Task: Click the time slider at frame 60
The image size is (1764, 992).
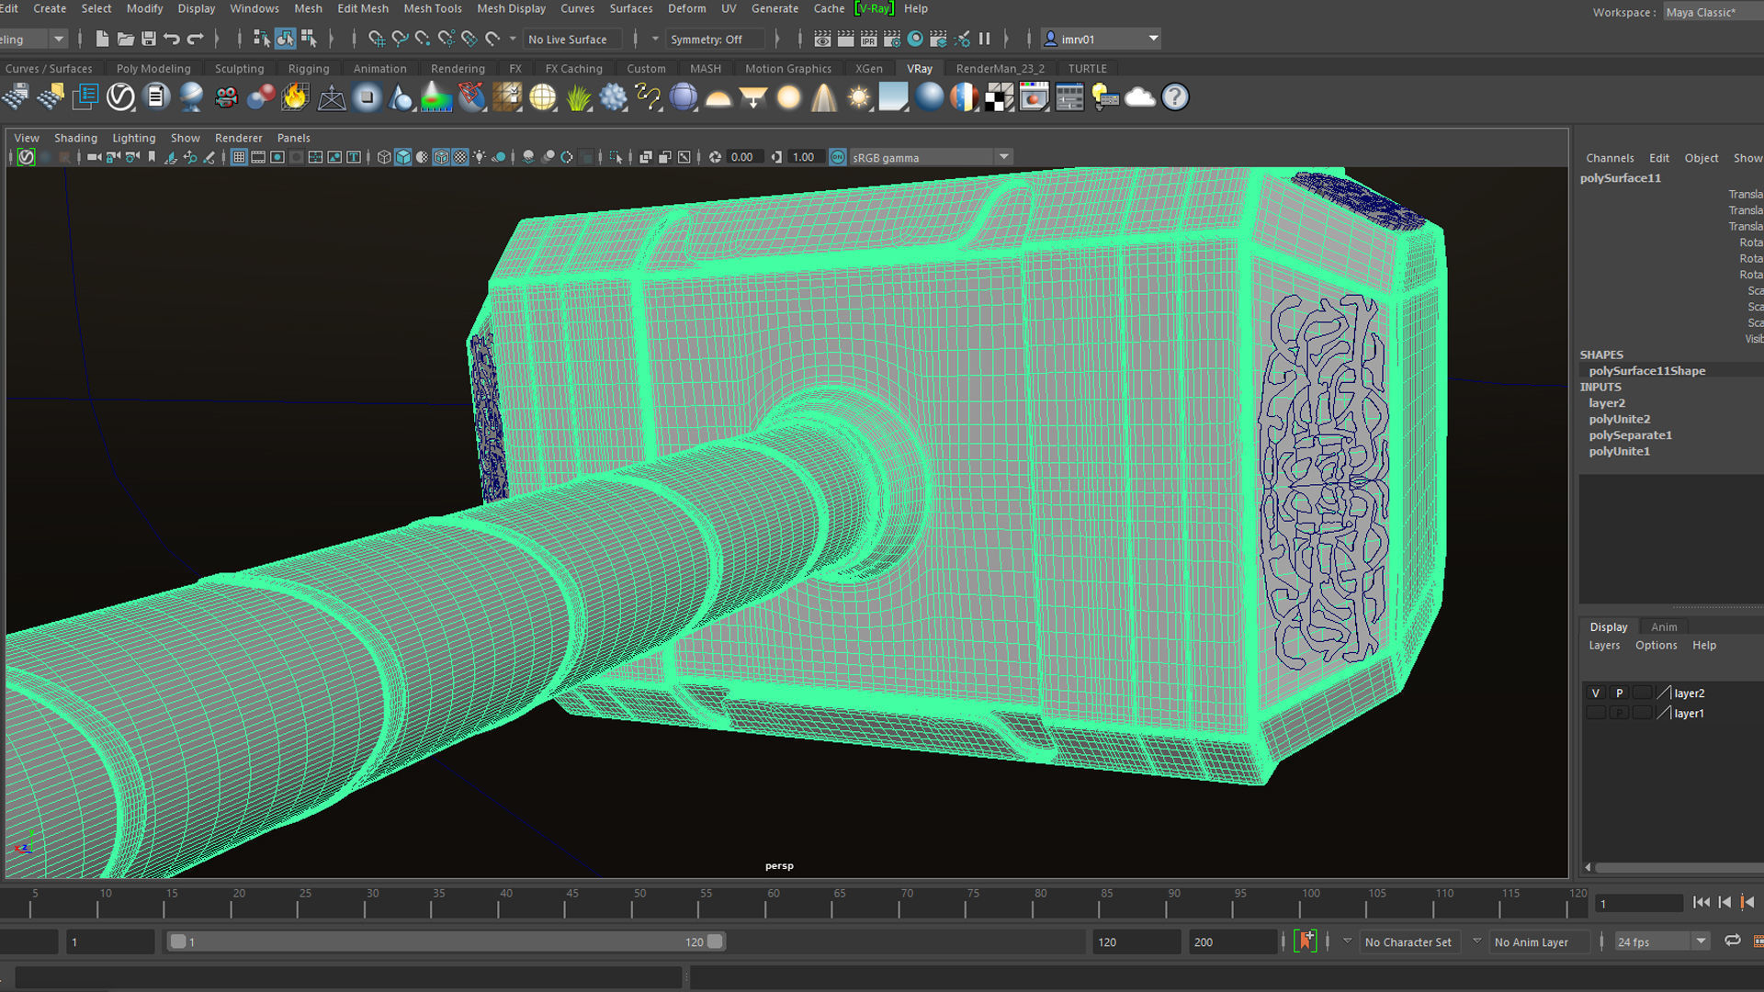Action: pyautogui.click(x=774, y=902)
